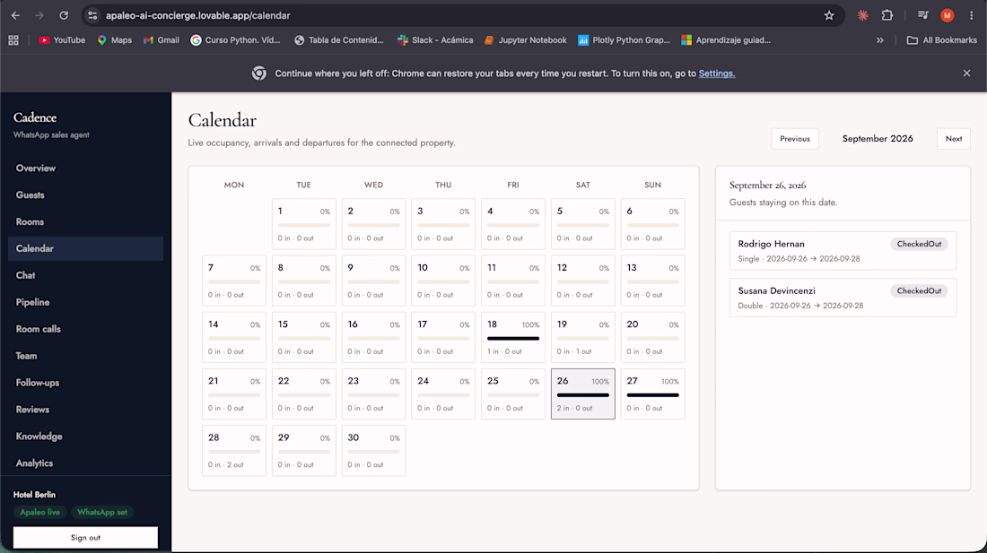Navigate to Rooms in the sidebar
This screenshot has width=987, height=553.
pyautogui.click(x=85, y=222)
